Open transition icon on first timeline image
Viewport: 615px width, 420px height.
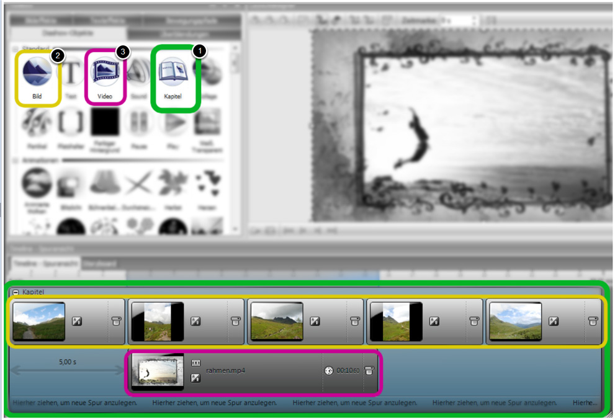coord(77,321)
